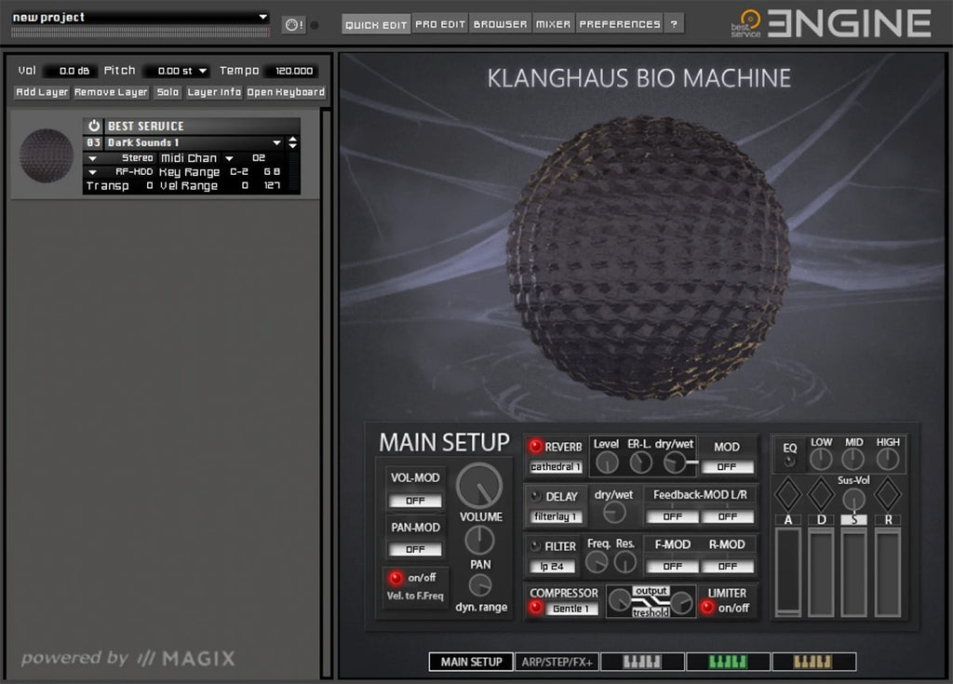Click the layer power icon
The width and height of the screenshot is (953, 684).
click(x=94, y=126)
